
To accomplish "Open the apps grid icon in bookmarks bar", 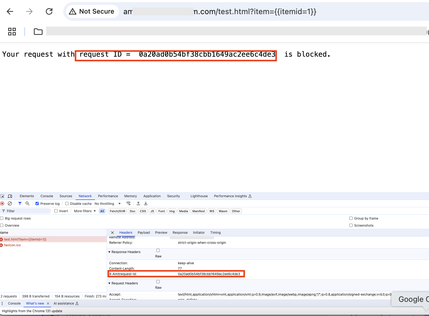I will [x=12, y=32].
